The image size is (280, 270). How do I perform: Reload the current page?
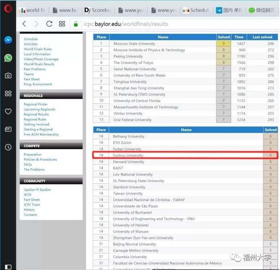(x=49, y=24)
